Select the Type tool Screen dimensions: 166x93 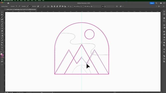(x=2, y=26)
